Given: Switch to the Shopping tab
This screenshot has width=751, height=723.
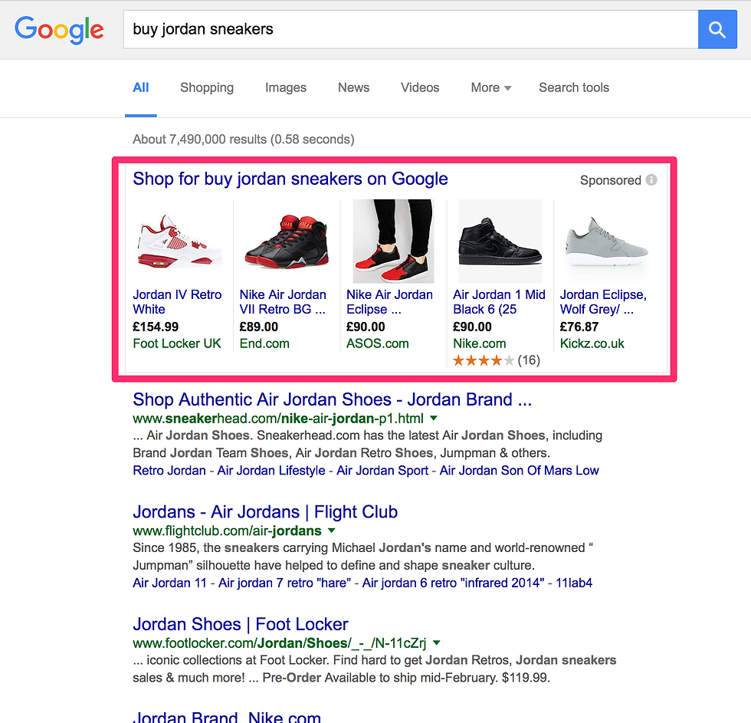Looking at the screenshot, I should click(x=207, y=87).
